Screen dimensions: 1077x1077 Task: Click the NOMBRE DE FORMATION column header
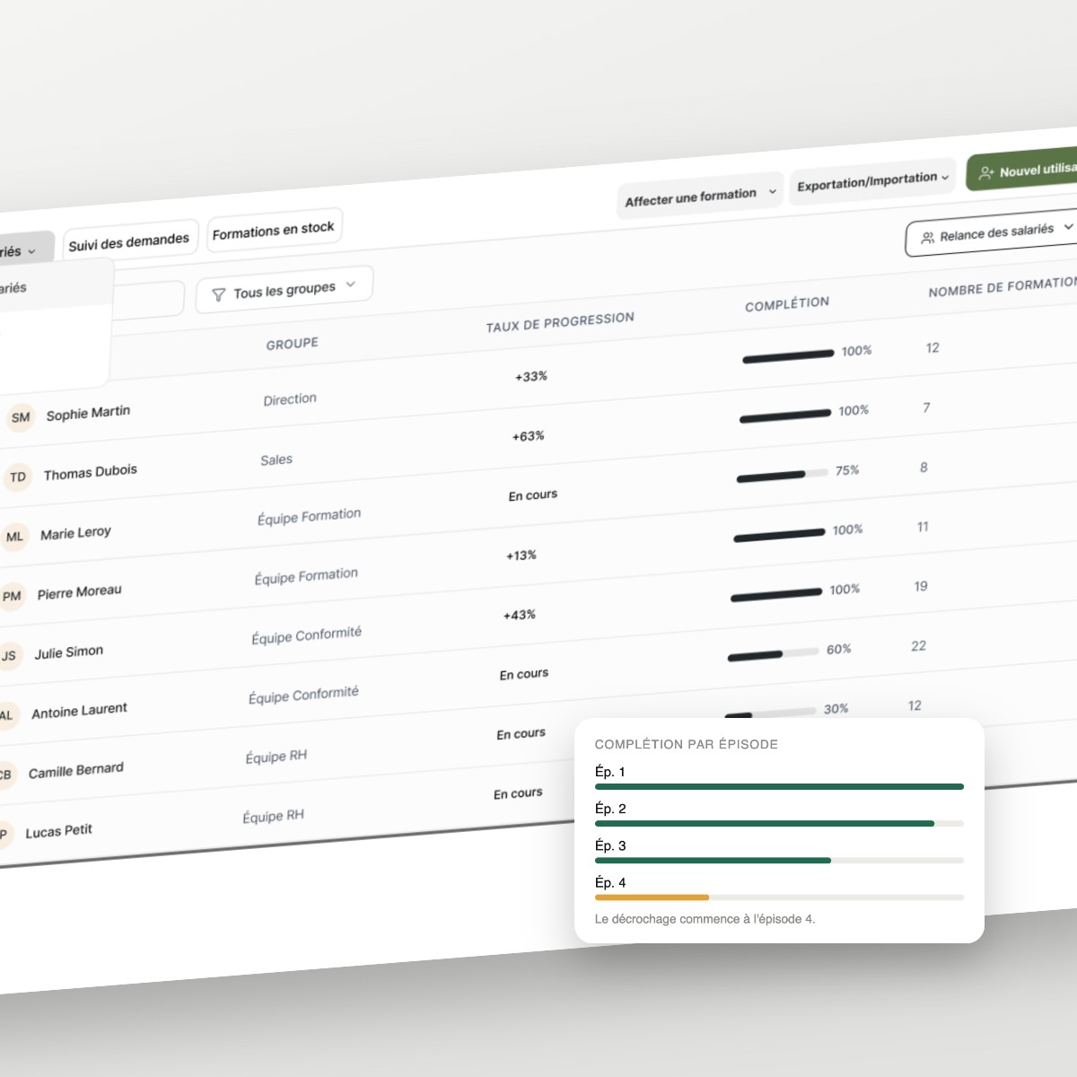(x=1003, y=287)
